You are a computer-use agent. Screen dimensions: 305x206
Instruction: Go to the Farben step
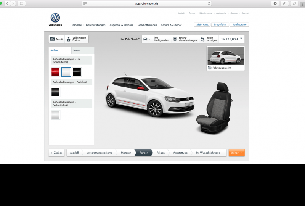click(144, 153)
